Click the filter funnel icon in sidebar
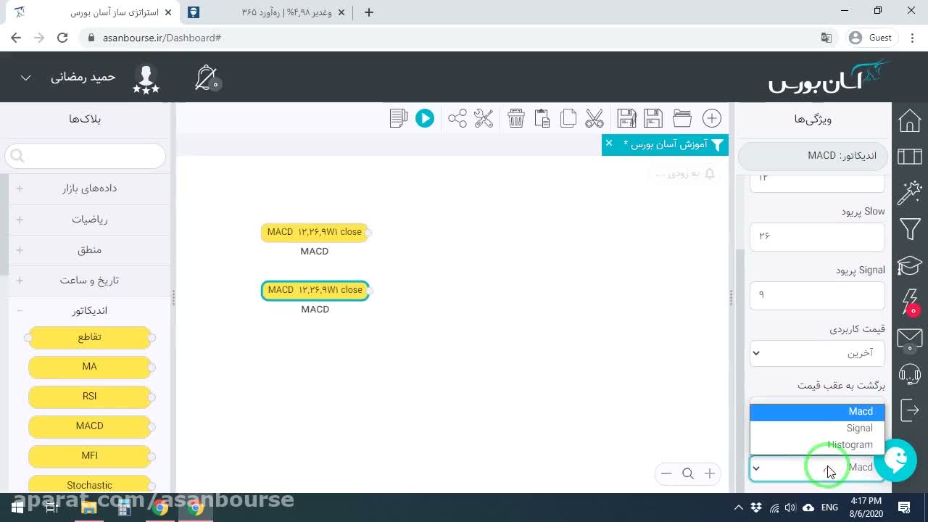The width and height of the screenshot is (928, 522). point(910,229)
